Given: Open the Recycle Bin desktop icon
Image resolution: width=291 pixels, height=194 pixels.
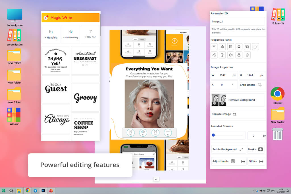Looking at the screenshot, I should [278, 133].
